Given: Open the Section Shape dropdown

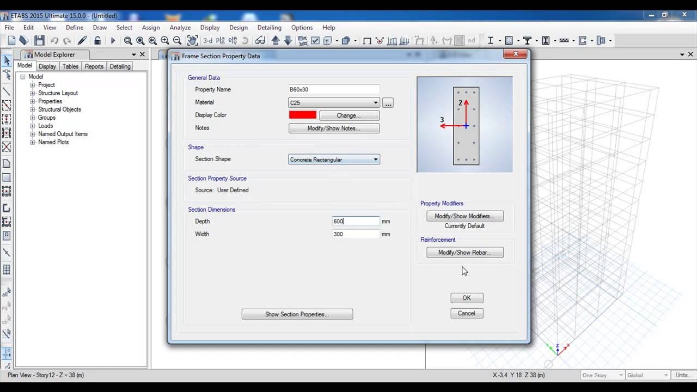Looking at the screenshot, I should (x=376, y=160).
